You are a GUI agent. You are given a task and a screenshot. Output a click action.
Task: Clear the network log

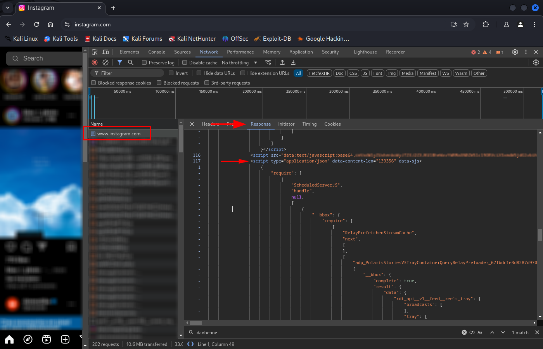[105, 62]
